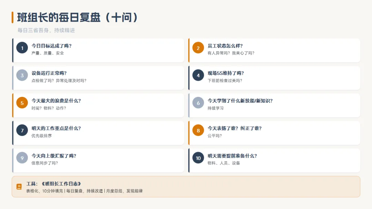Click the heading 员工状态怎么样？

(x=225, y=46)
